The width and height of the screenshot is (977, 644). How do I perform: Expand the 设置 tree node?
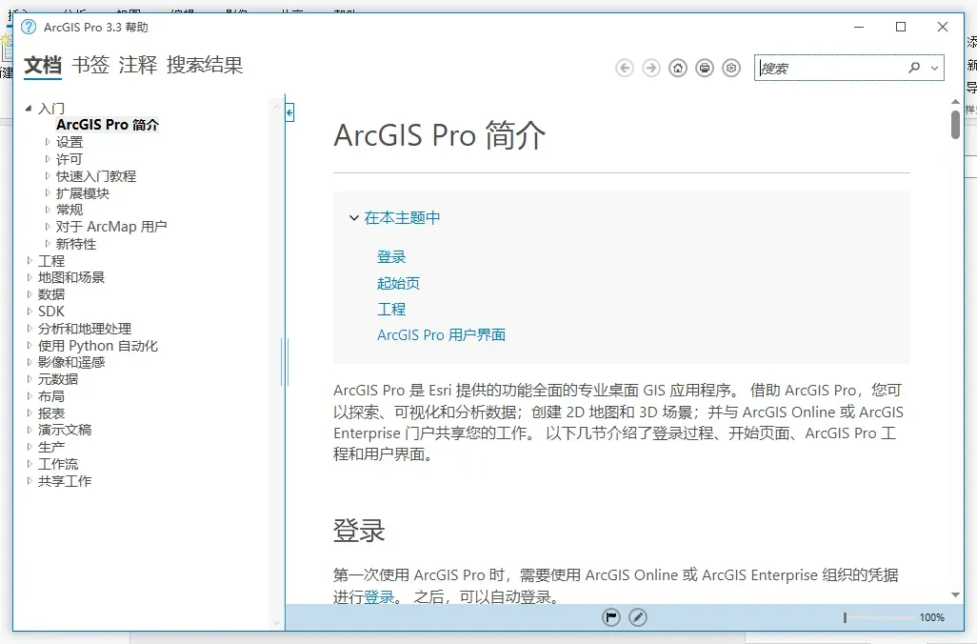(x=48, y=142)
